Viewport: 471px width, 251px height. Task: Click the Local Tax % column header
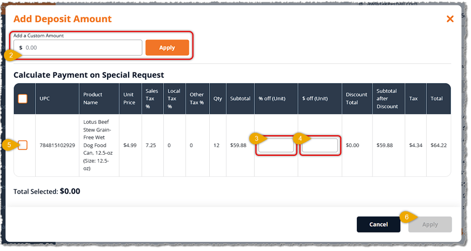tap(174, 98)
